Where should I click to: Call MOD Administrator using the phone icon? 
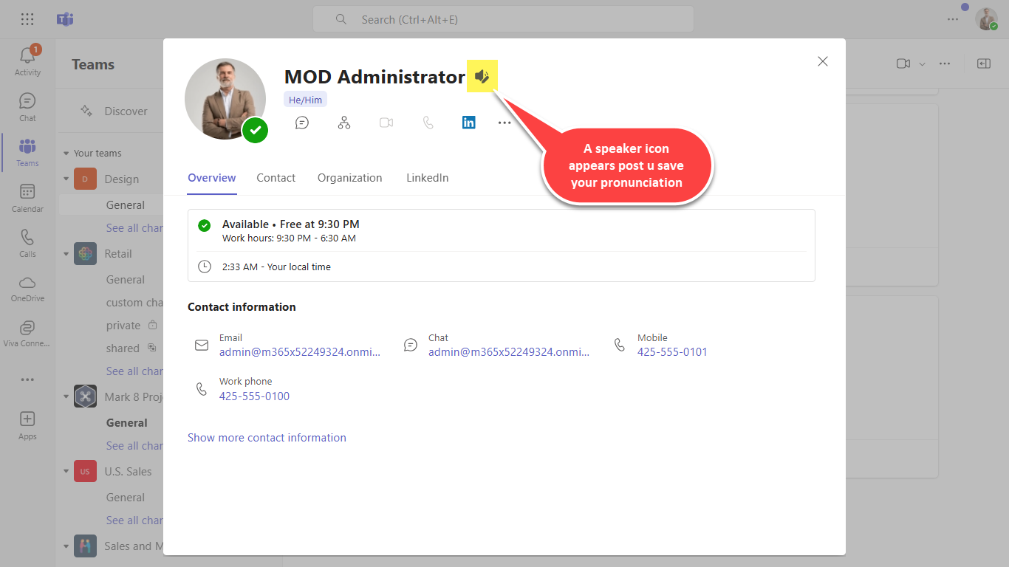[428, 123]
